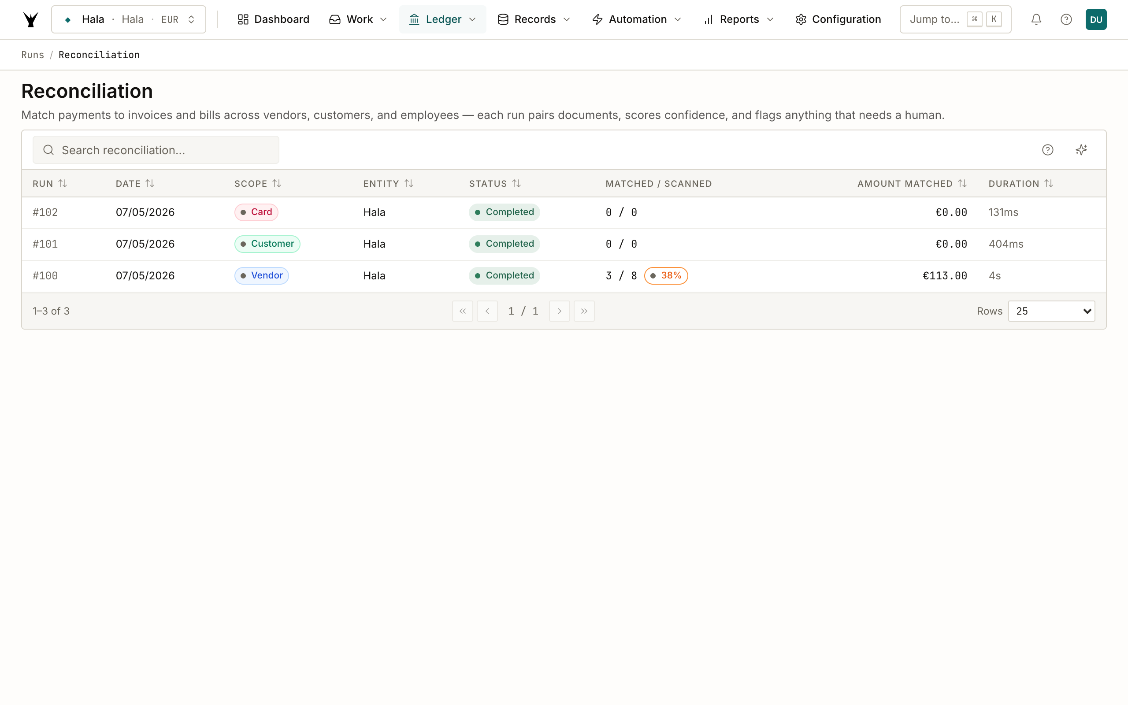Expand the Ledger menu
Viewport: 1128px width, 705px height.
click(442, 19)
